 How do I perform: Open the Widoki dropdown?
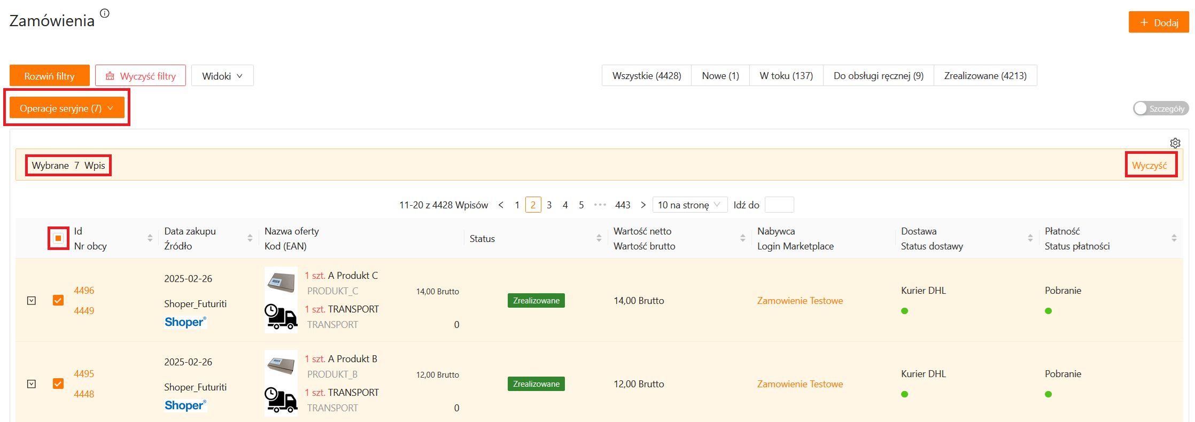click(222, 76)
